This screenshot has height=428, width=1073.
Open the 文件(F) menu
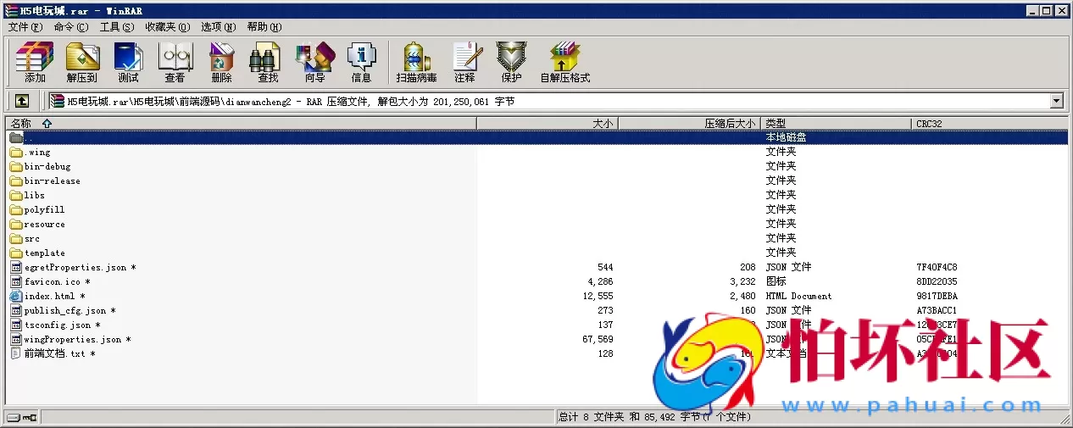(25, 27)
